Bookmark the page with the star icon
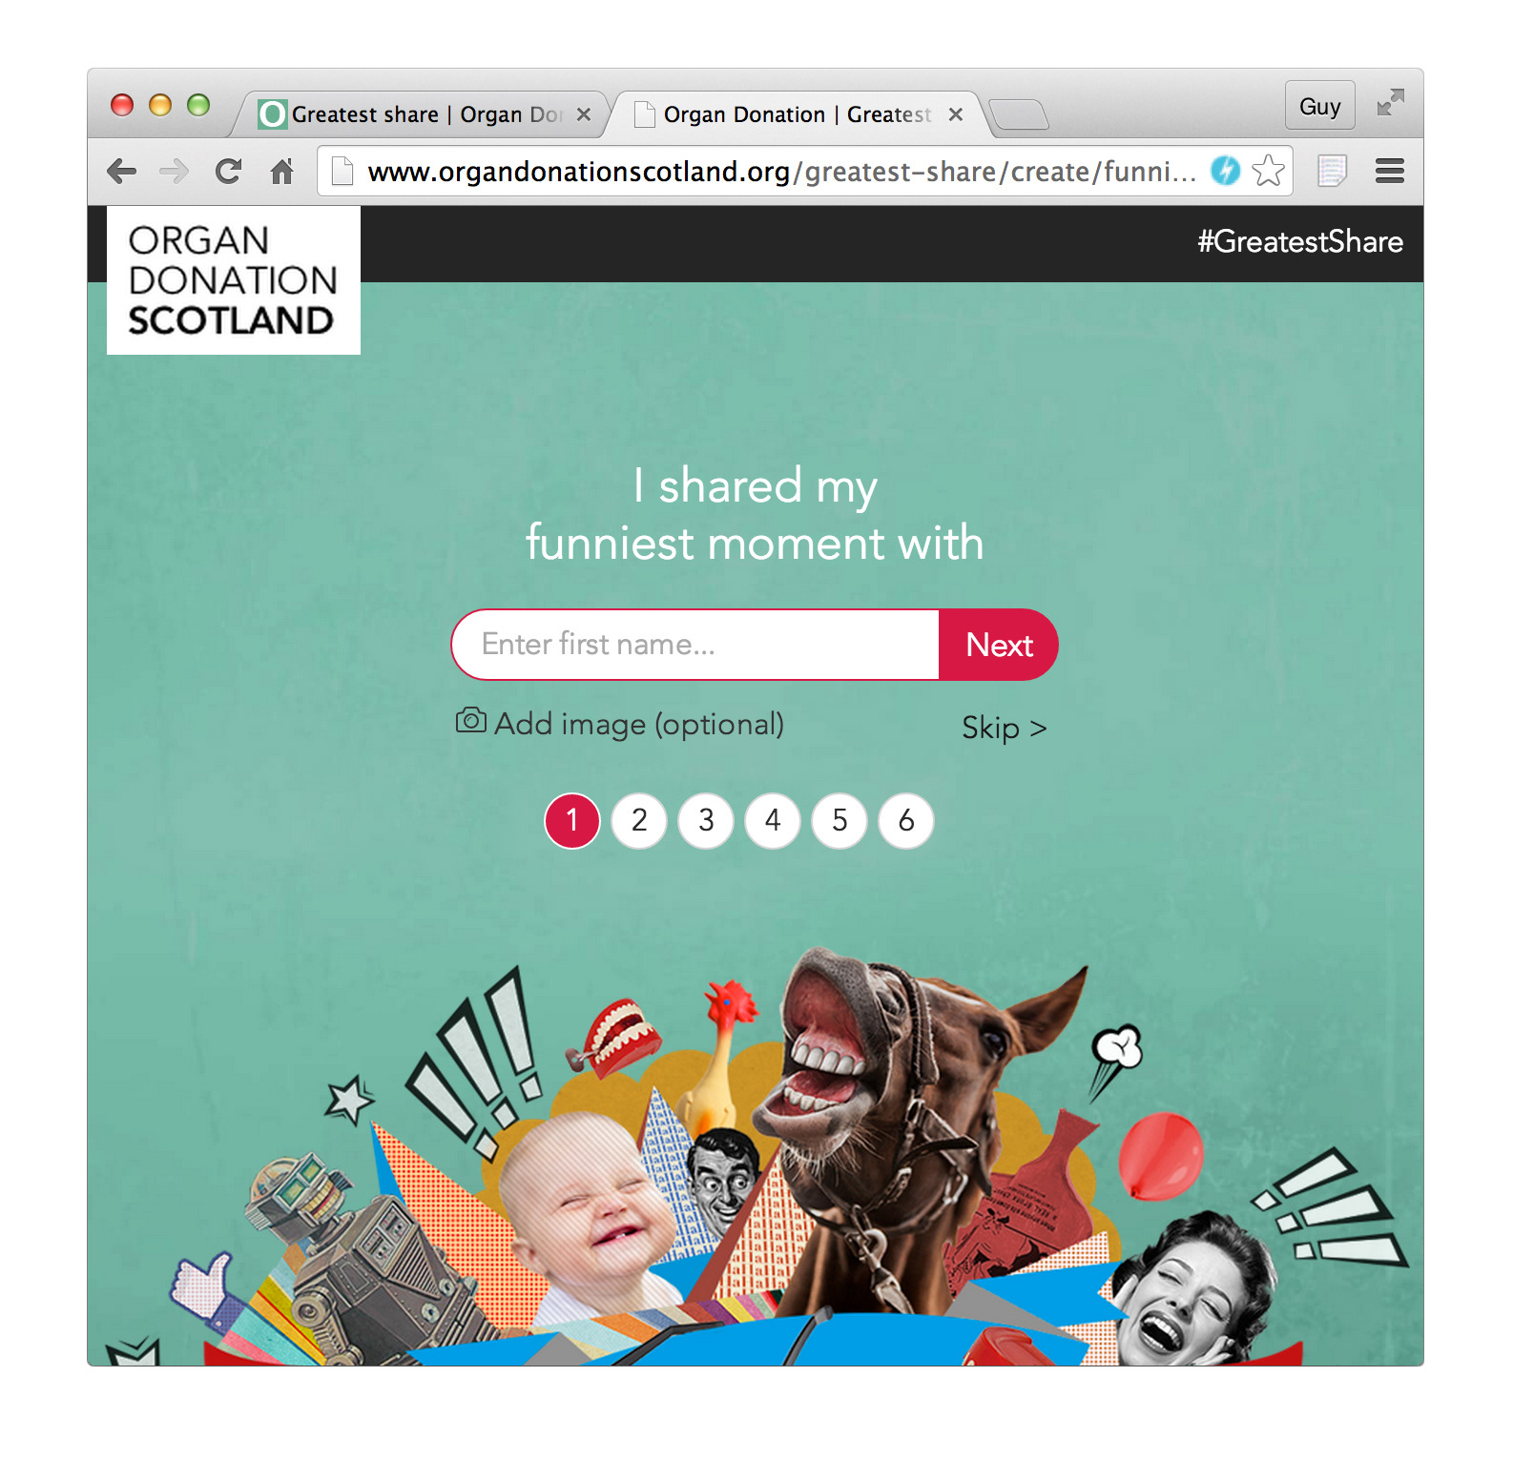Image resolution: width=1513 pixels, height=1459 pixels. pos(1269,171)
